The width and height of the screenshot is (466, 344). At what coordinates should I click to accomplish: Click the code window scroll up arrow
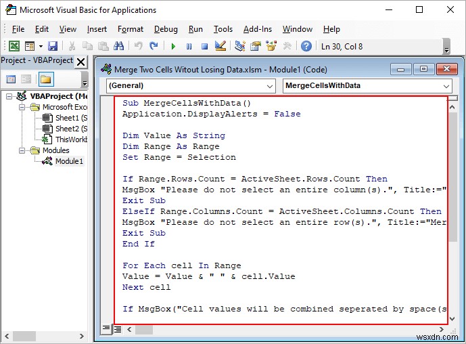pos(452,107)
